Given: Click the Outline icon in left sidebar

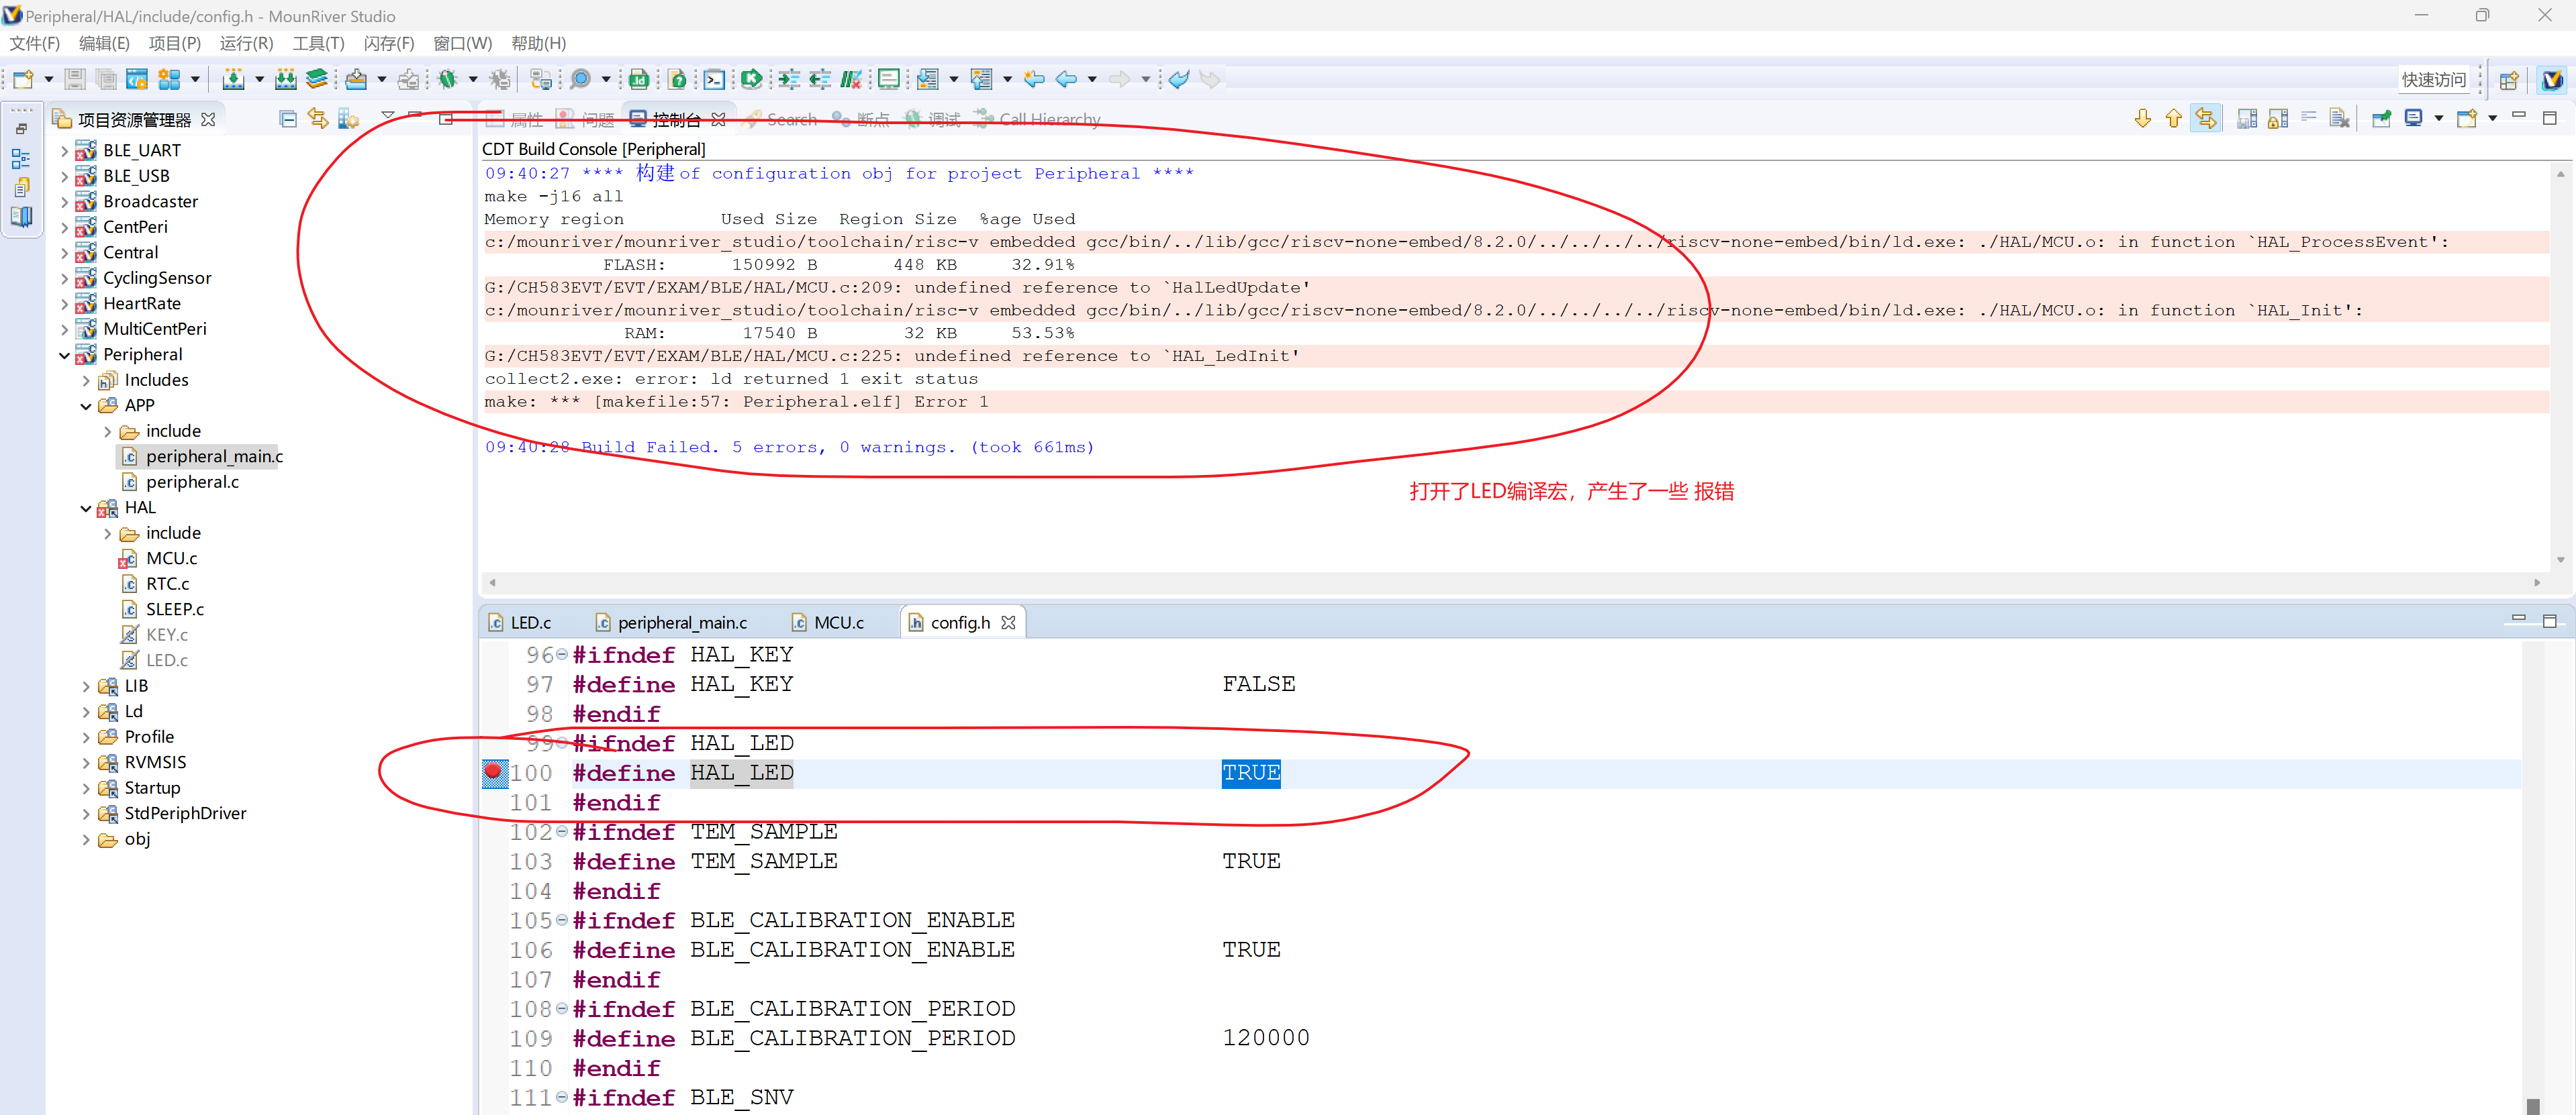Looking at the screenshot, I should click(21, 158).
